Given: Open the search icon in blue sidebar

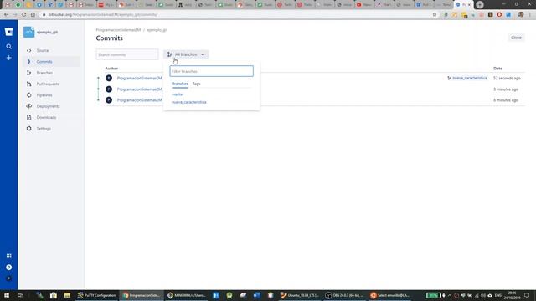Looking at the screenshot, I should click(x=9, y=47).
